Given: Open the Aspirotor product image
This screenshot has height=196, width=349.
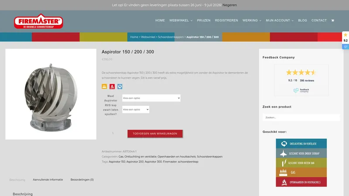Looking at the screenshot, I should [51, 94].
